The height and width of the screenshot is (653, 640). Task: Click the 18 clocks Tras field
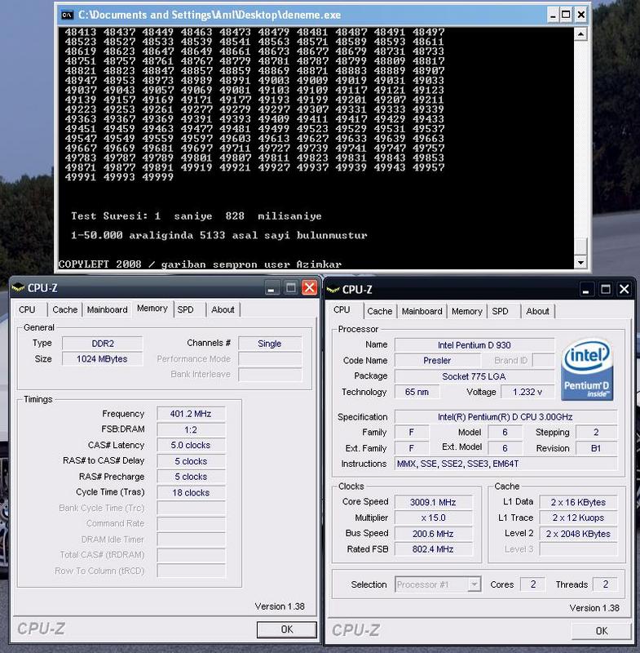tap(191, 493)
